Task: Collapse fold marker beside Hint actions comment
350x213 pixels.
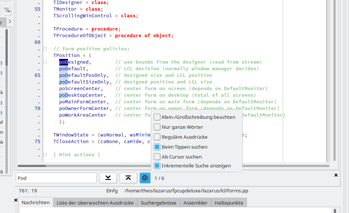Action: click(x=45, y=155)
